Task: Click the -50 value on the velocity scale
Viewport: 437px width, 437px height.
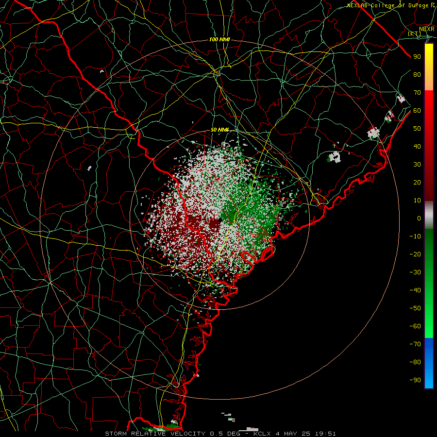Action: 415,308
